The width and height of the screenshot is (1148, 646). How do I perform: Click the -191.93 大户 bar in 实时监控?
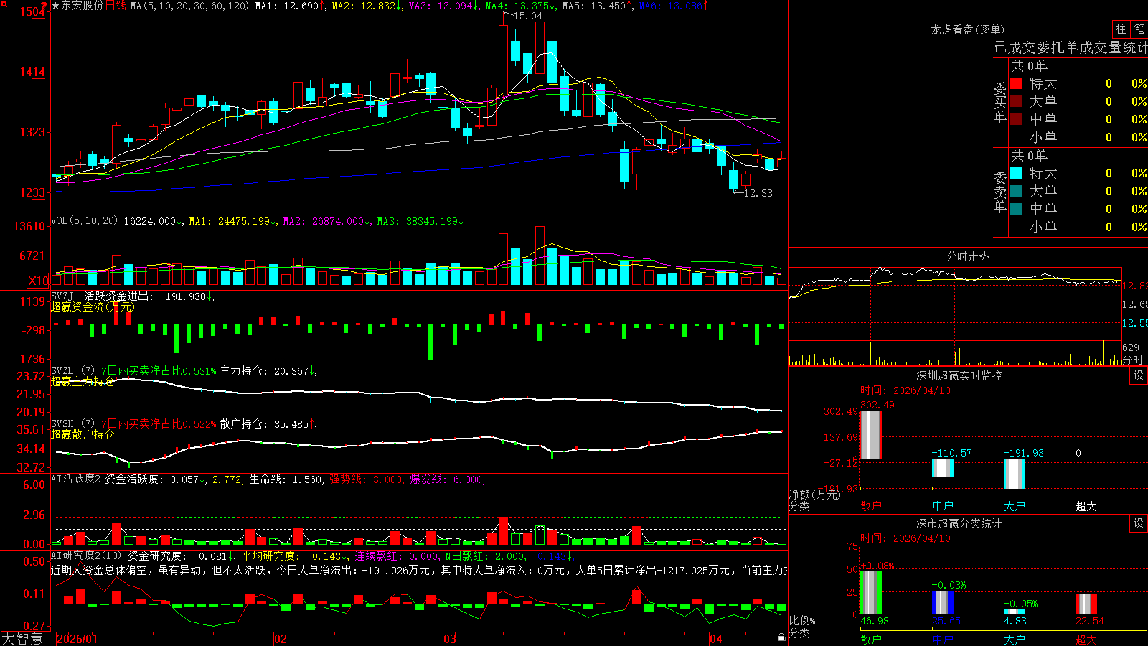pyautogui.click(x=1014, y=474)
